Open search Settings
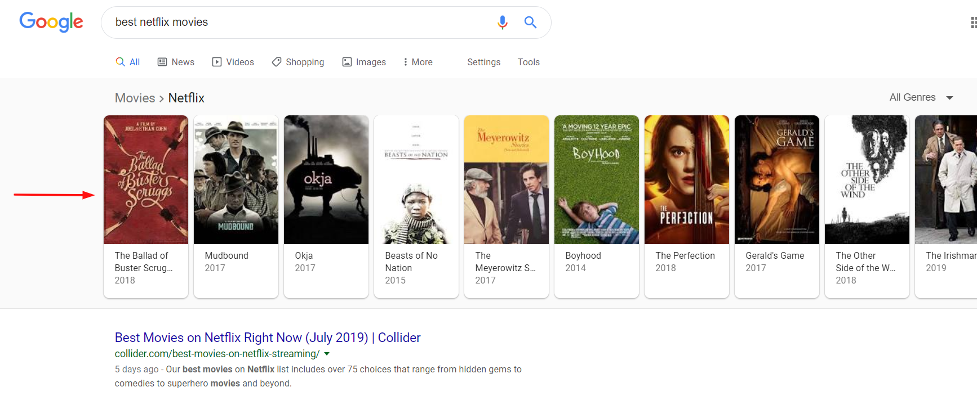977x396 pixels. tap(483, 62)
